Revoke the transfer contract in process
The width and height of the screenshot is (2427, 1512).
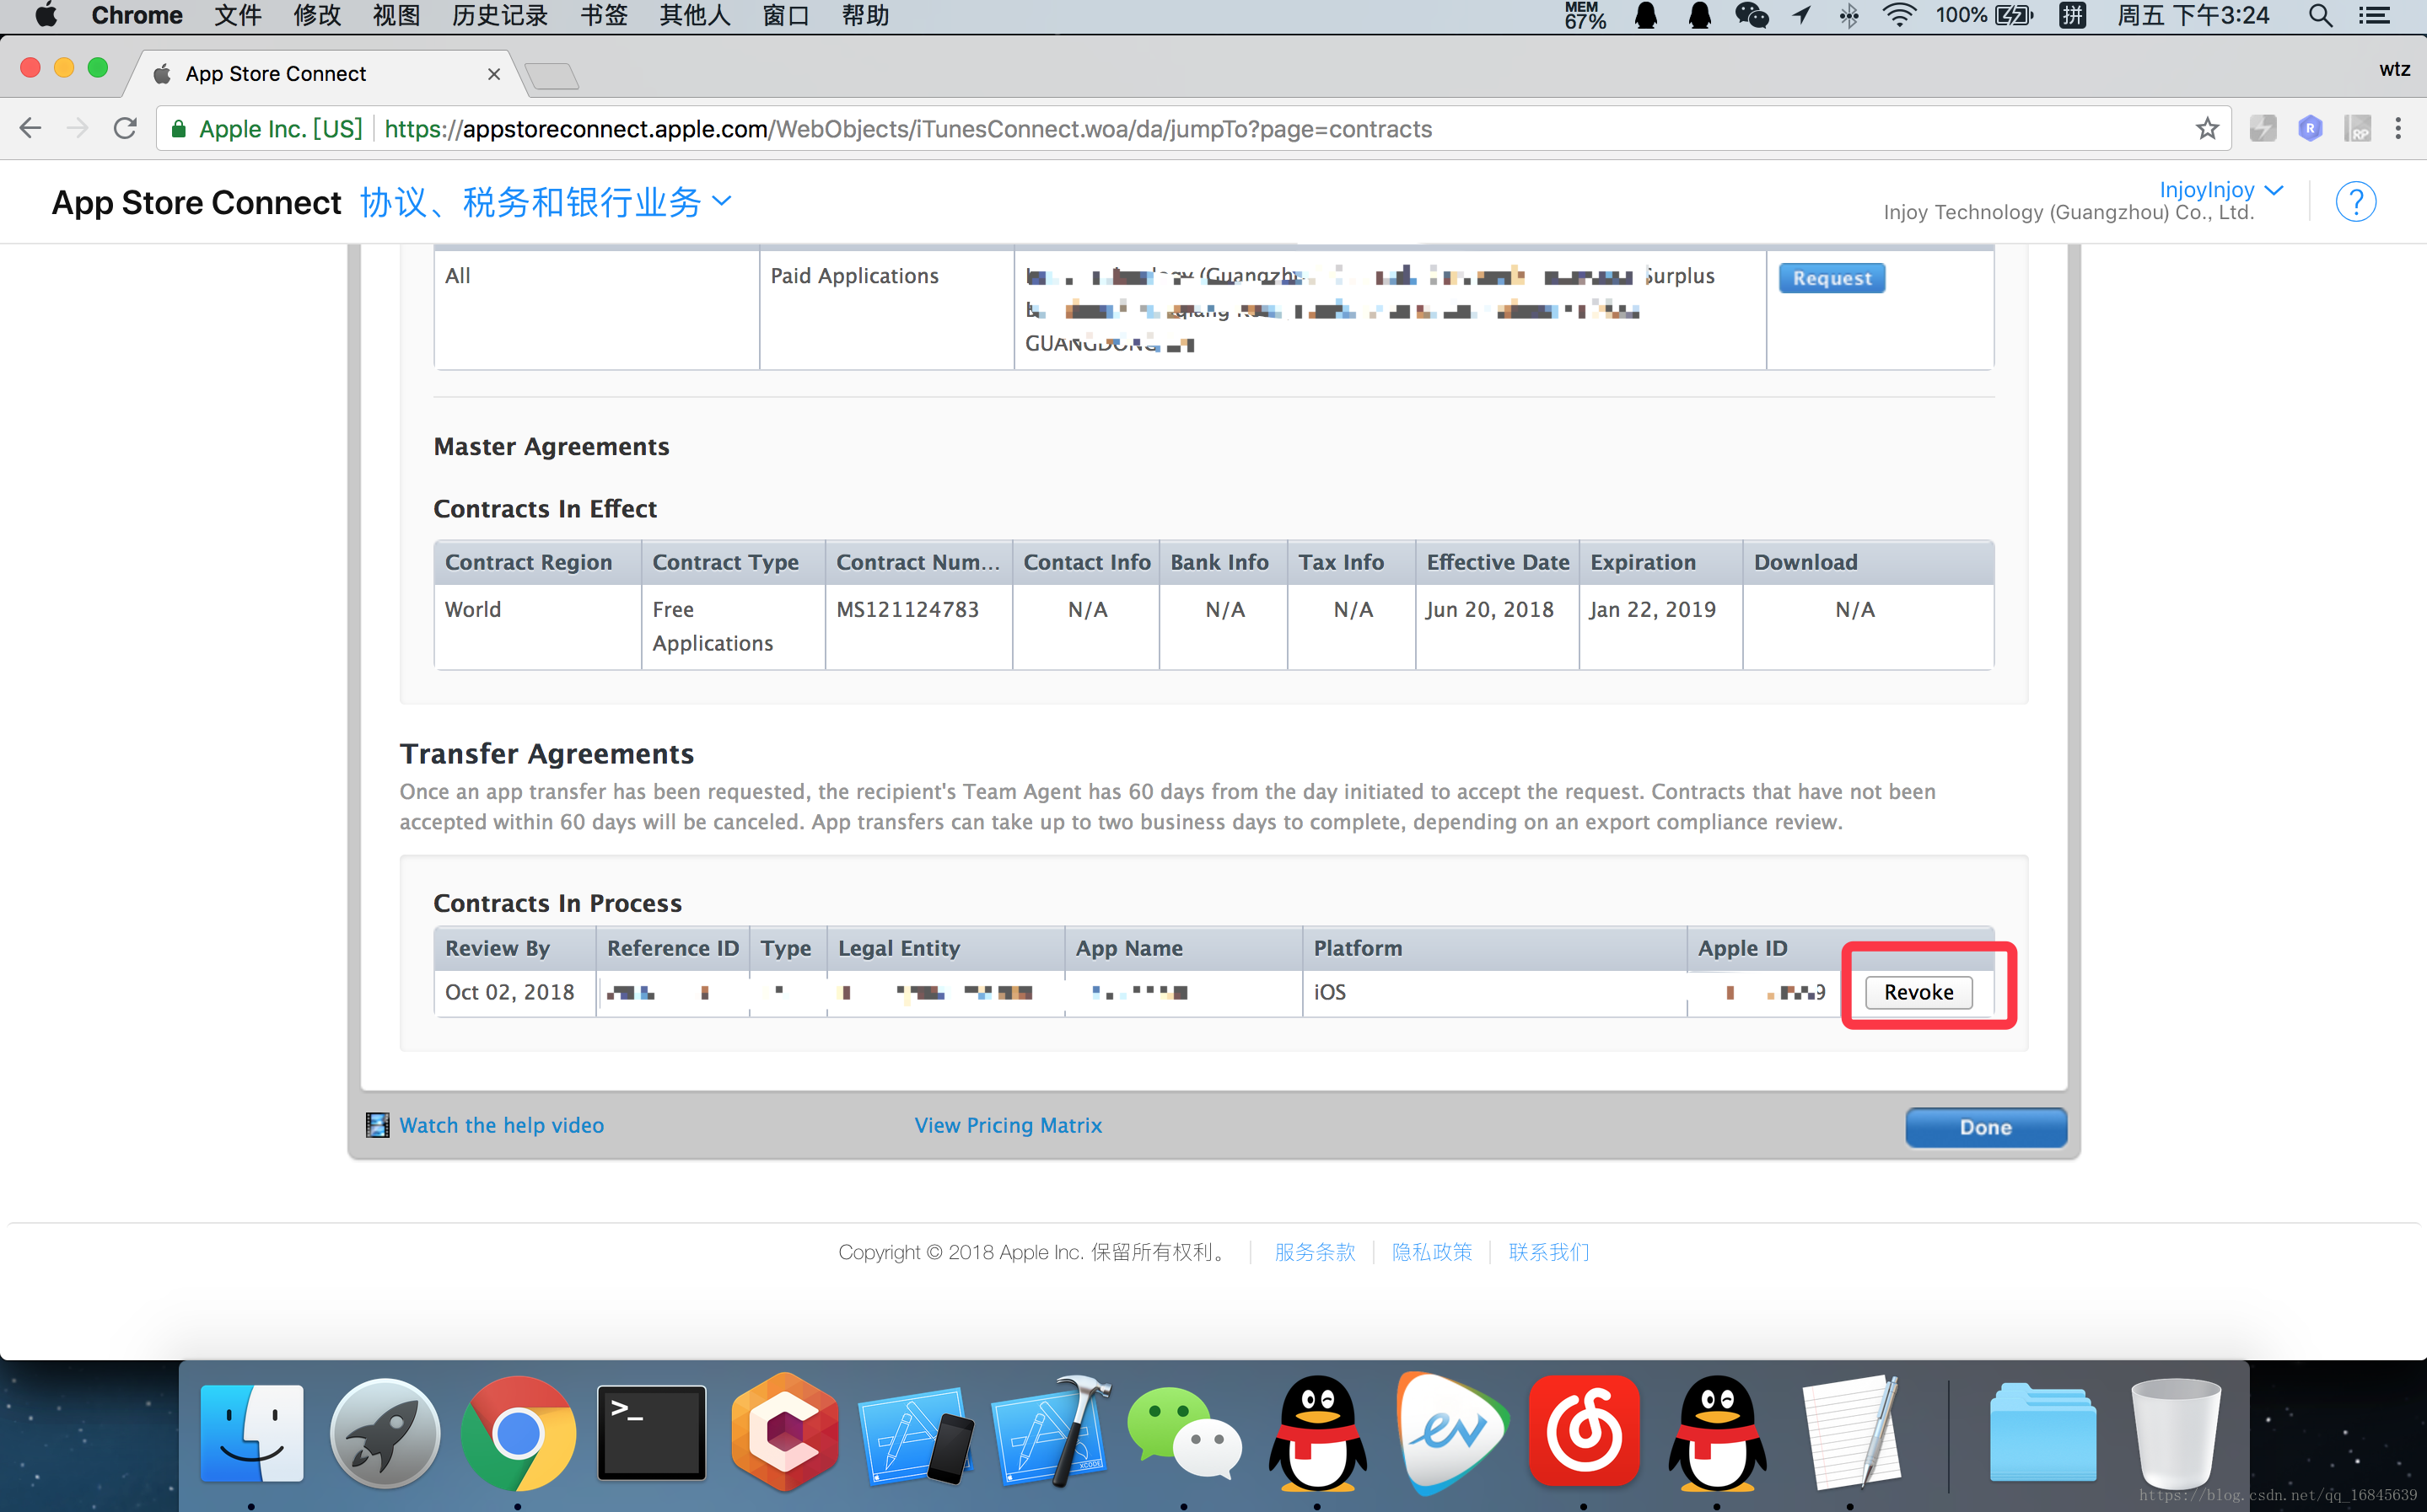point(1918,992)
